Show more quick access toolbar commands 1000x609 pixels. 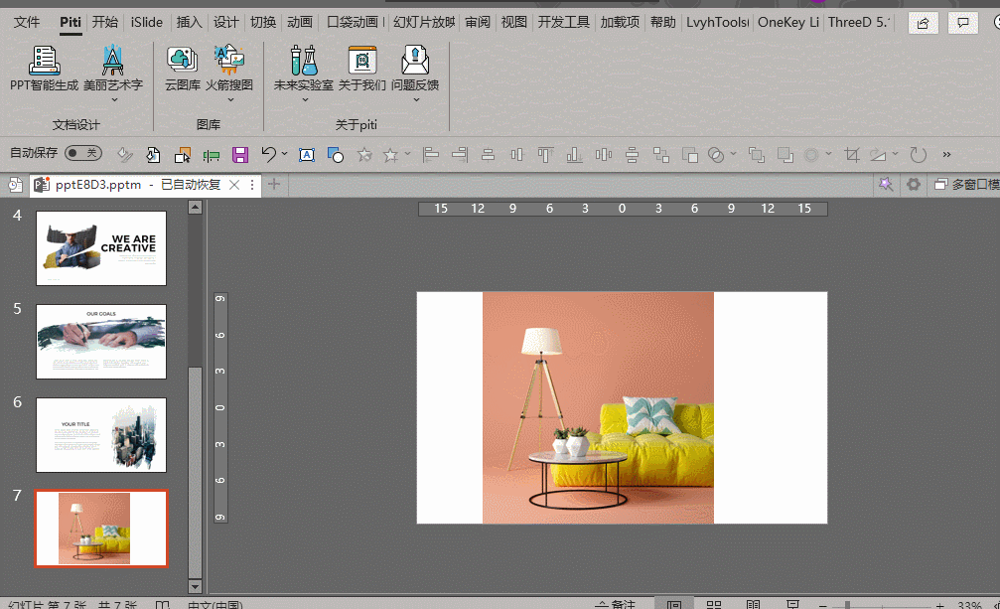click(946, 154)
